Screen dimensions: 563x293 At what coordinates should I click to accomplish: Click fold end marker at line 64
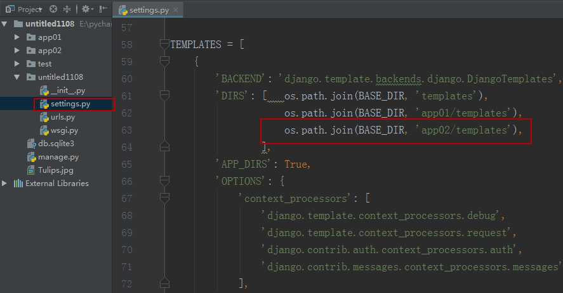click(164, 147)
